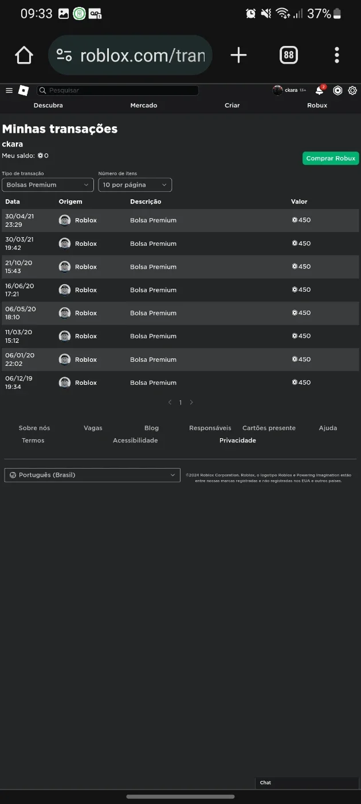
Task: Tap the ckara profile avatar
Action: click(277, 90)
